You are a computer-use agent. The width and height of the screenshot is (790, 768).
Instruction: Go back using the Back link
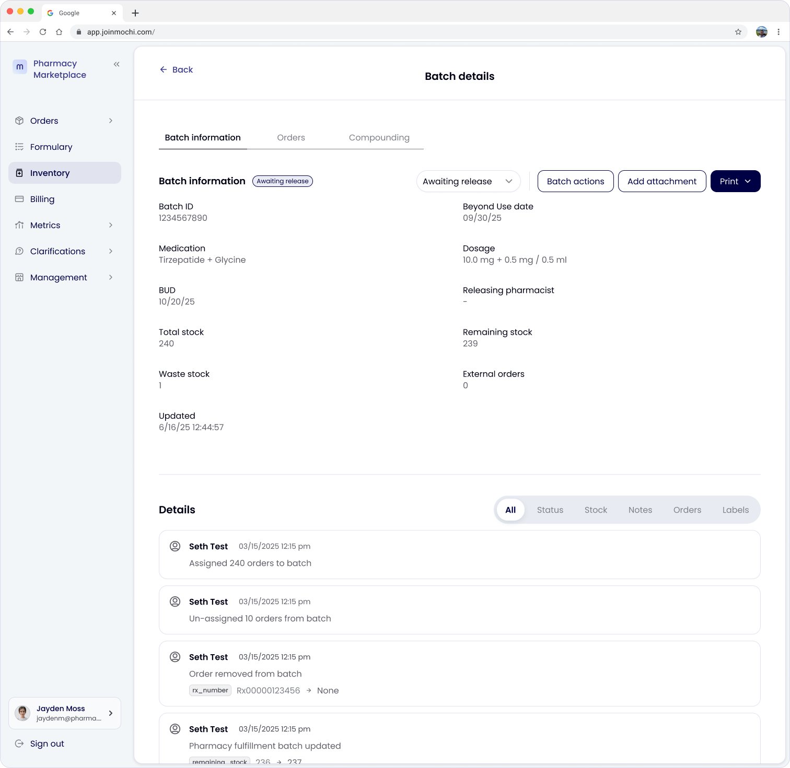(x=176, y=69)
